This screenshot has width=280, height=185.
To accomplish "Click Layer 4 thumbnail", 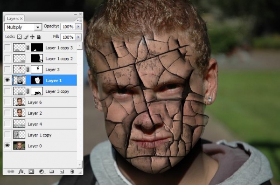I will 19,124.
